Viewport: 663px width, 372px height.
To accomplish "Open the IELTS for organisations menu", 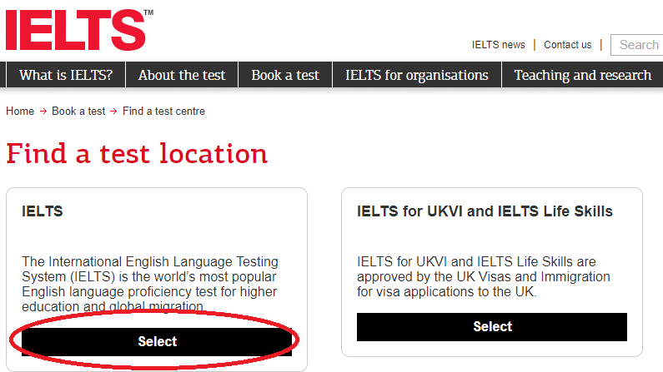I will click(417, 75).
